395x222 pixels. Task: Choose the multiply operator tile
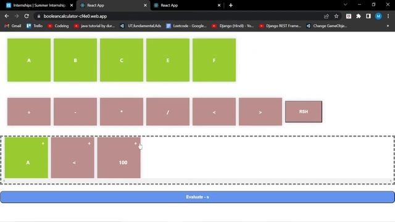122,112
